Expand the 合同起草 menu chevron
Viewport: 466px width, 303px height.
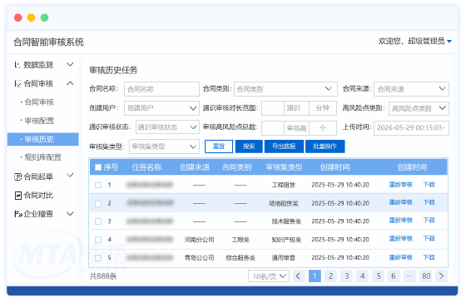pyautogui.click(x=70, y=175)
